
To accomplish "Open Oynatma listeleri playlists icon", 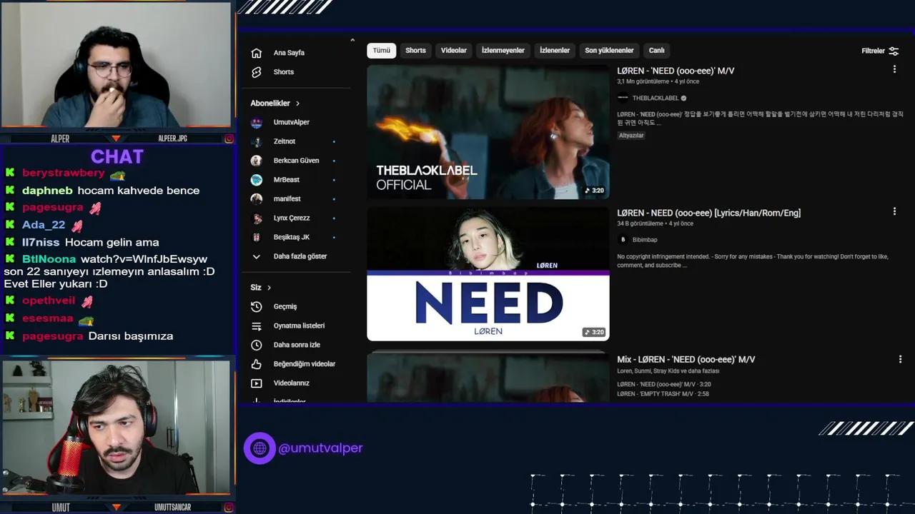I will click(x=257, y=326).
